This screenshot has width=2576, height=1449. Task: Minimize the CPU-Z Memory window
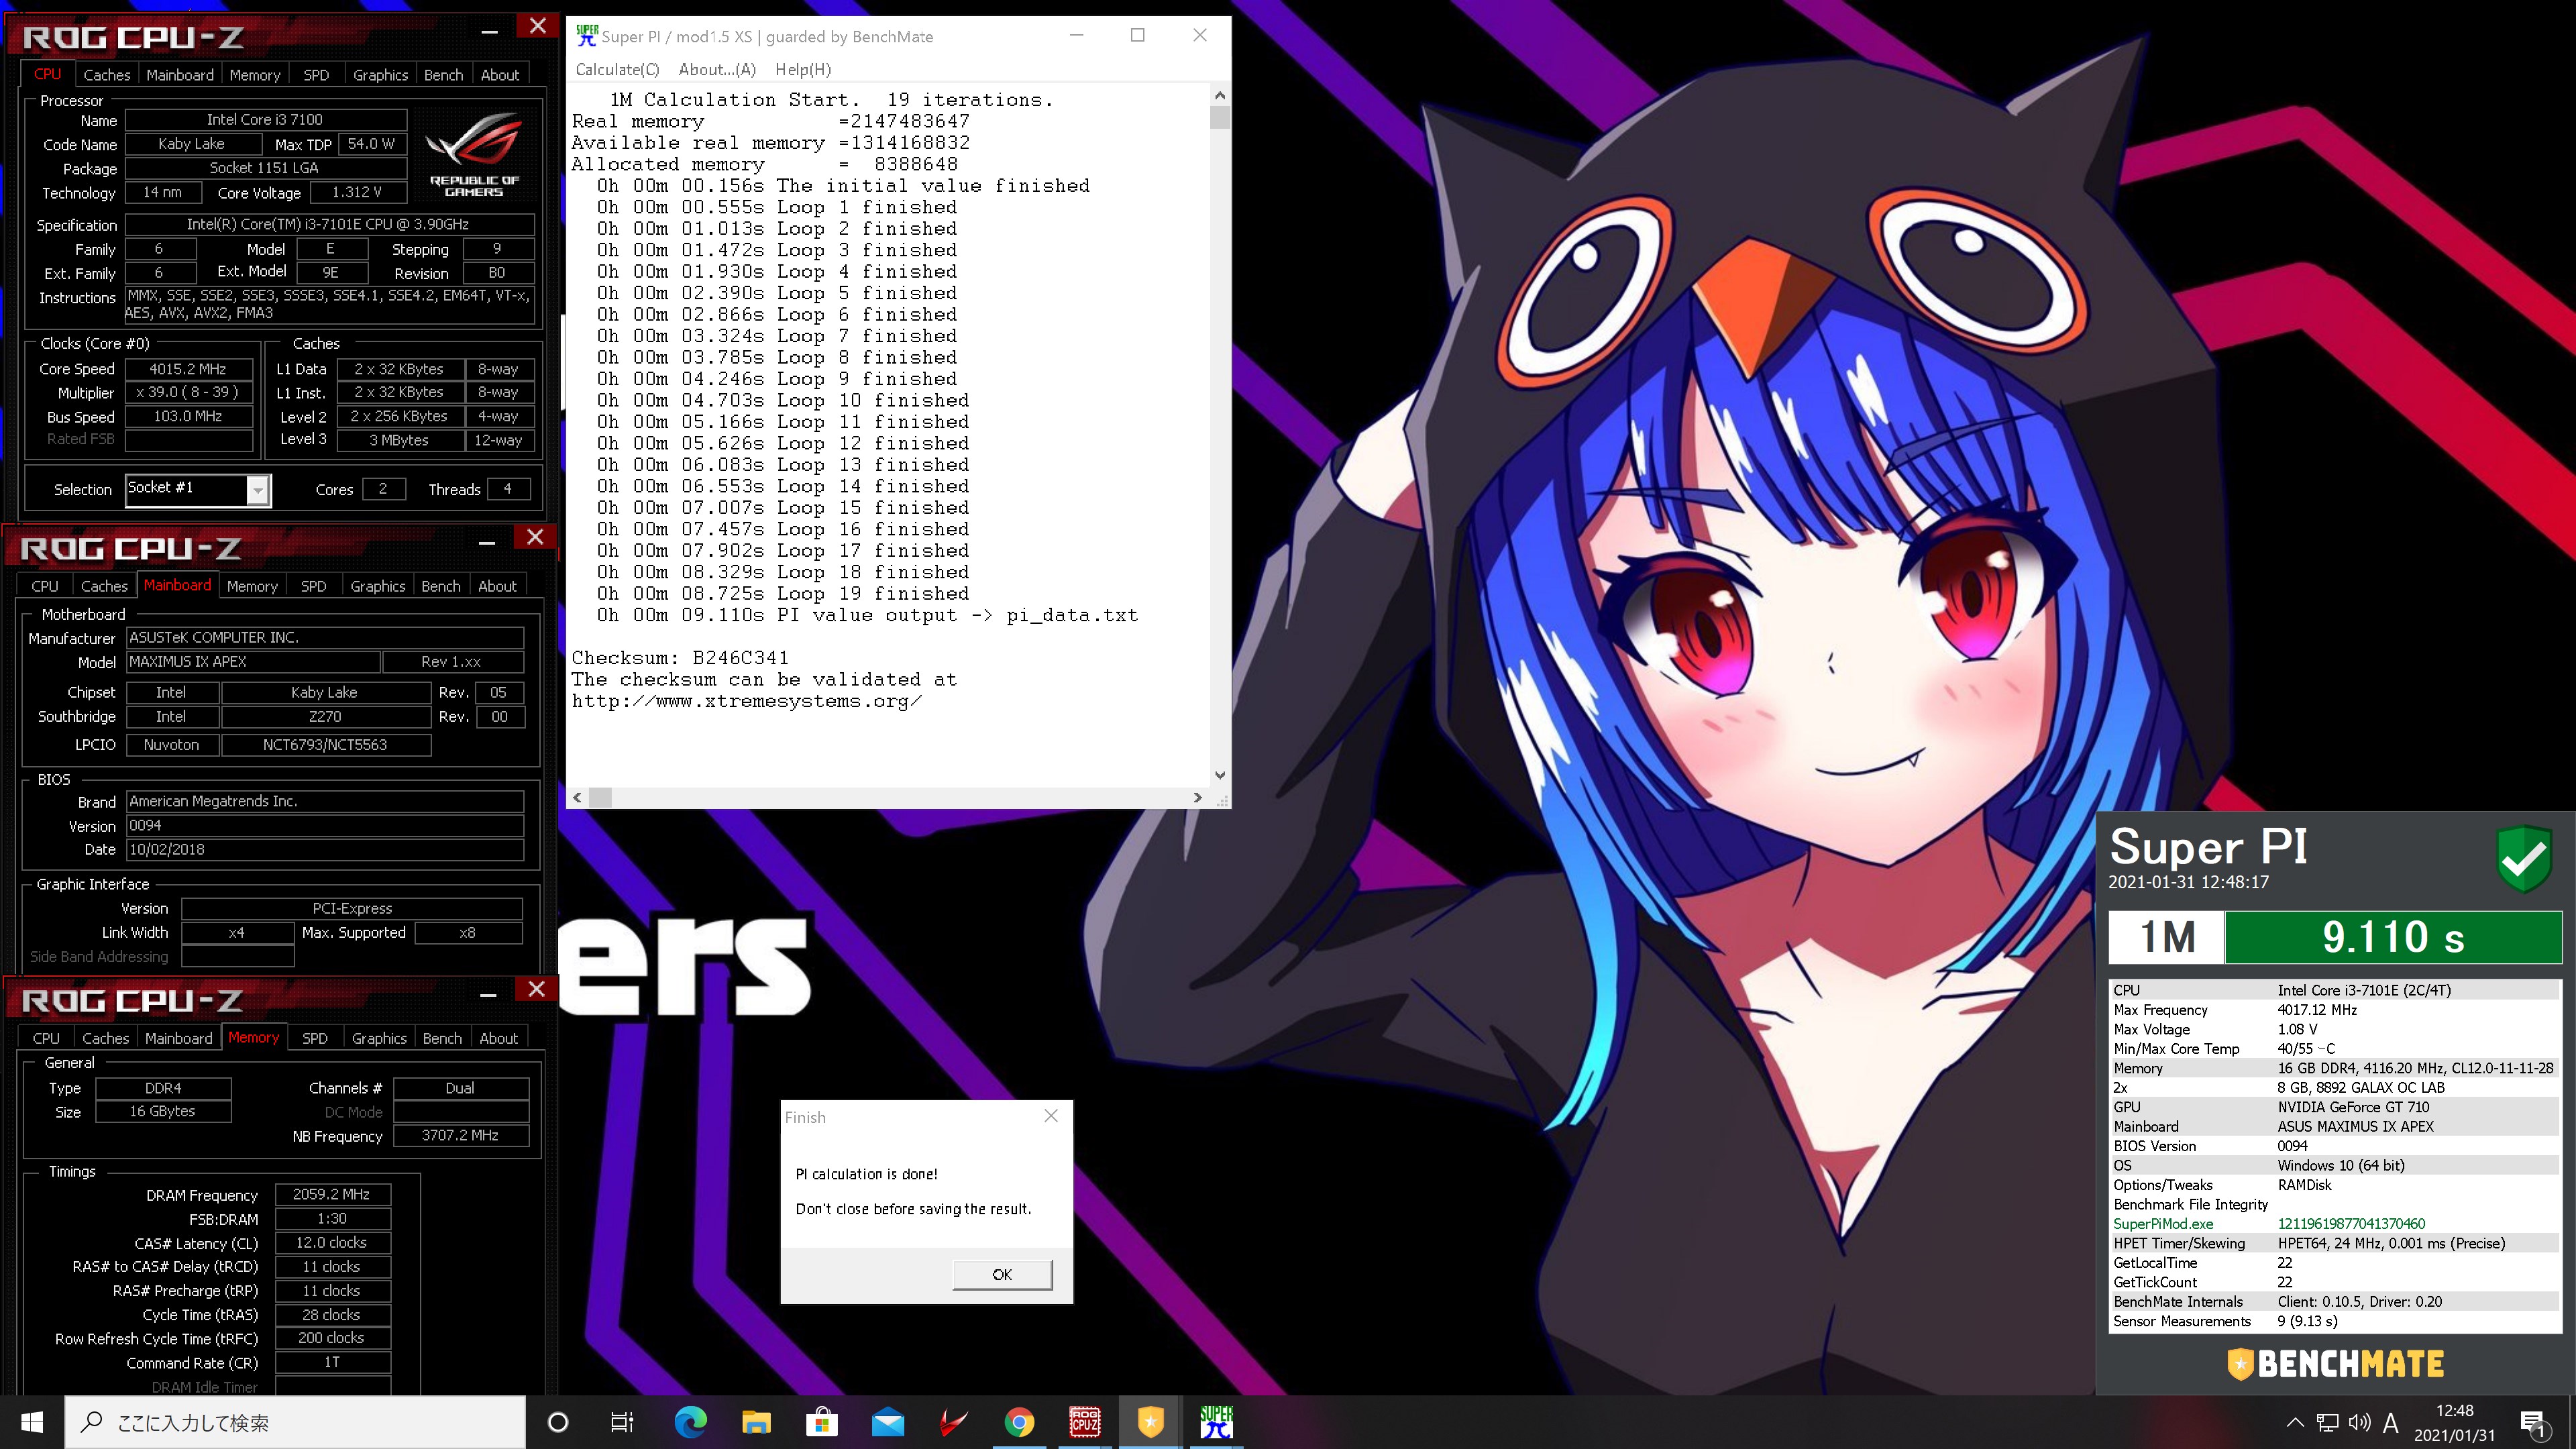[488, 995]
